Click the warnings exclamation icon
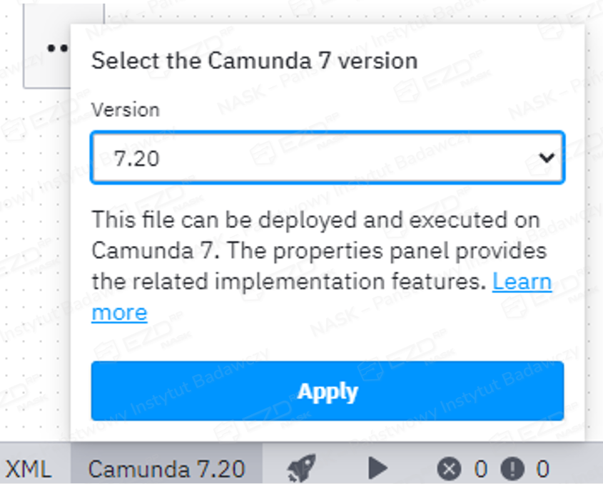Image resolution: width=603 pixels, height=484 pixels. (512, 468)
